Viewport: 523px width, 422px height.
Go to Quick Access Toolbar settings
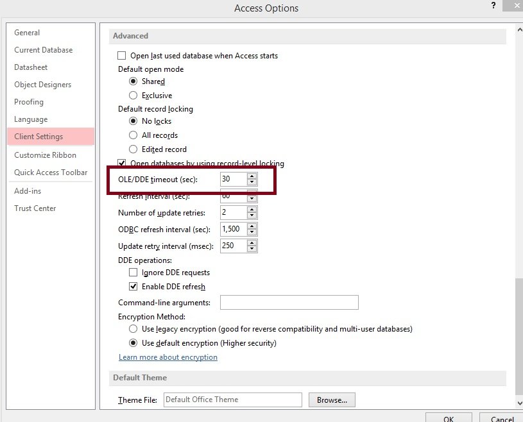click(51, 173)
